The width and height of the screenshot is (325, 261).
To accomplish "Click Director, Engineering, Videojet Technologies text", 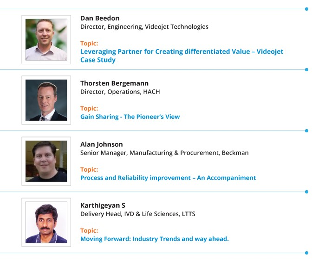I will coord(144,27).
